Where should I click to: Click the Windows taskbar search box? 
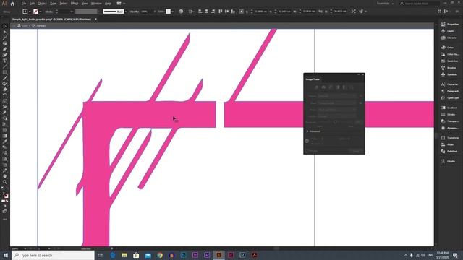(x=53, y=255)
